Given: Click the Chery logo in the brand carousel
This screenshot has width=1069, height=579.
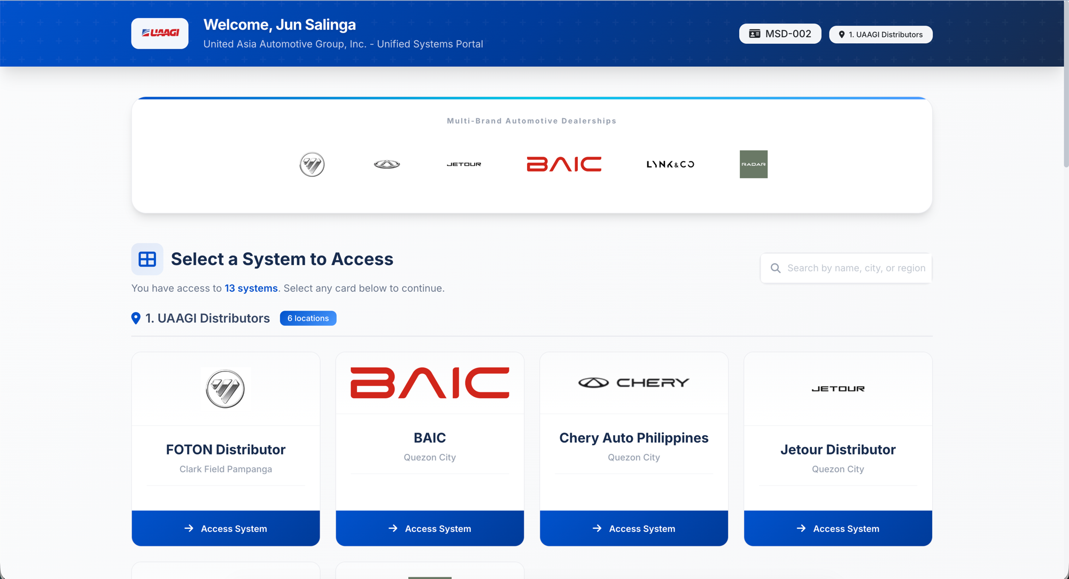Looking at the screenshot, I should pos(386,164).
